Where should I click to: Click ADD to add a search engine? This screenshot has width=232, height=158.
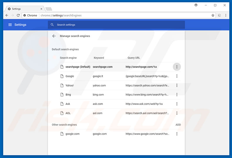[x=178, y=125]
